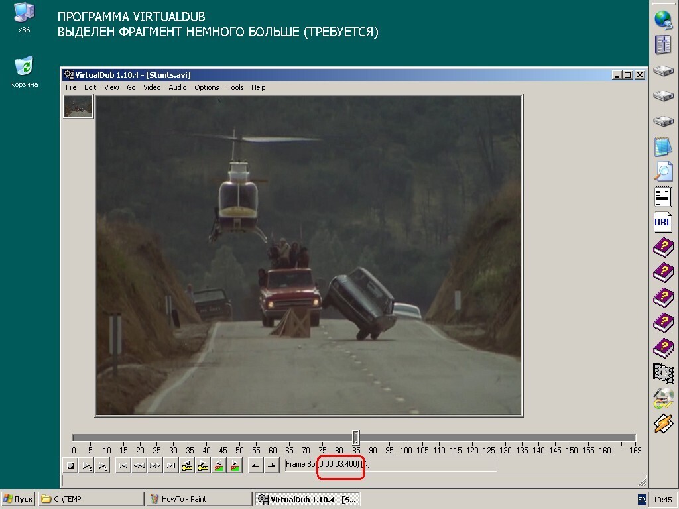Open the blue notepad icon in side bar
The height and width of the screenshot is (509, 679).
663,146
